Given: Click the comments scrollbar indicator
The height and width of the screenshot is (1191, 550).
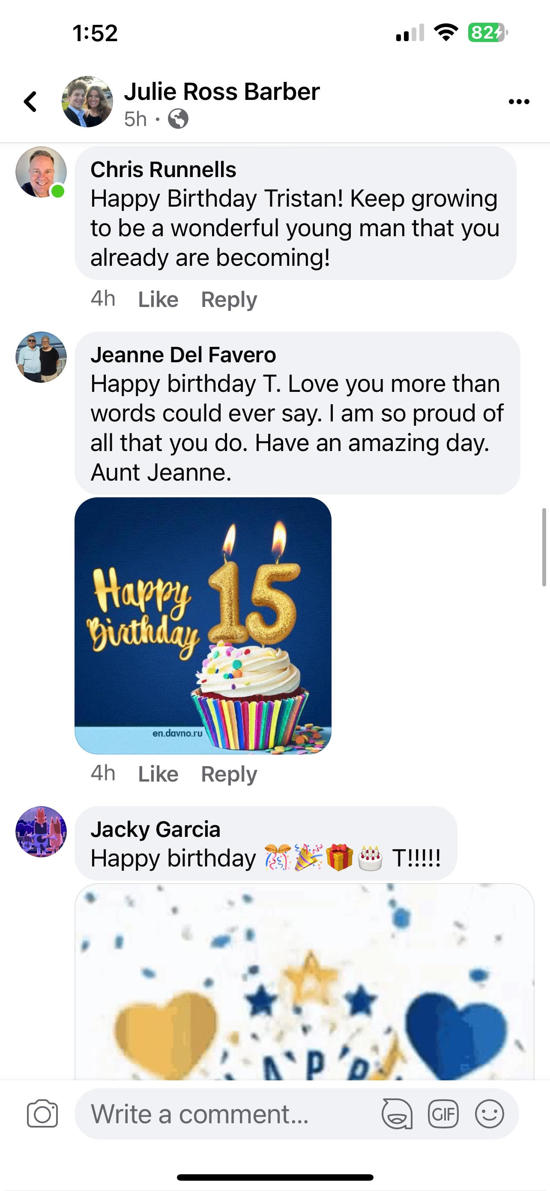Looking at the screenshot, I should click(544, 547).
